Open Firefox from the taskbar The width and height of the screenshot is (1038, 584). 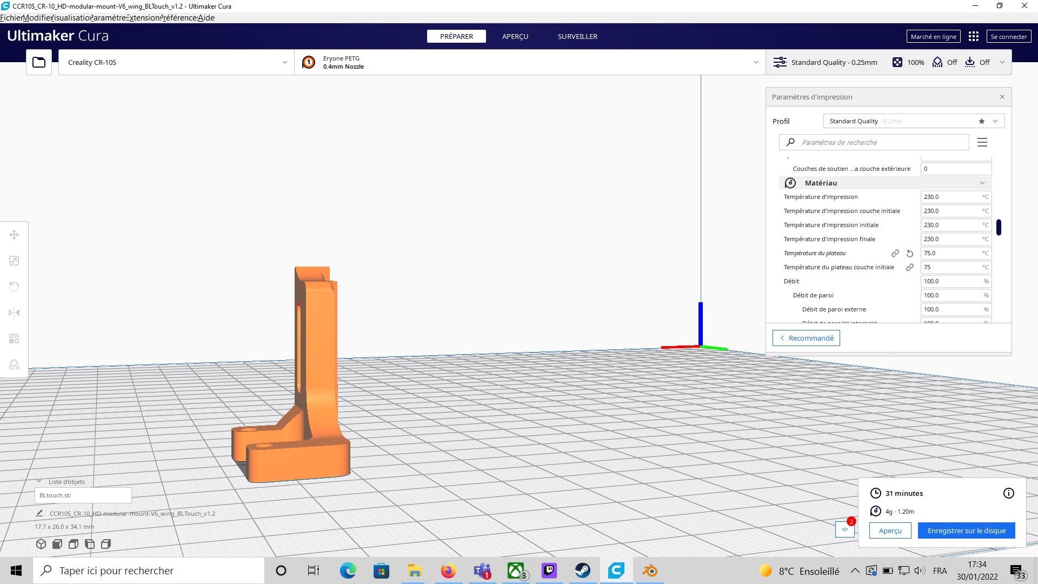point(449,570)
